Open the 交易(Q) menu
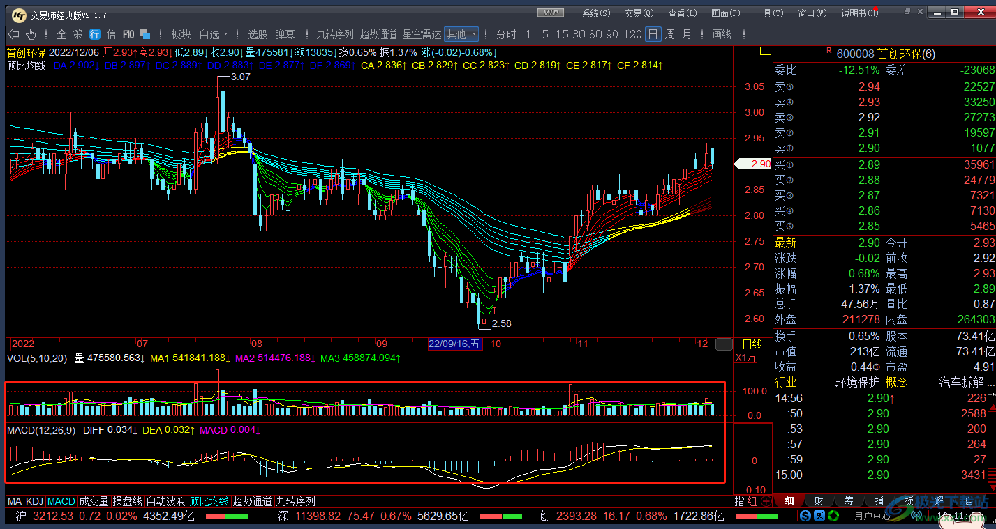Viewport: 996px width, 529px height. click(x=639, y=13)
